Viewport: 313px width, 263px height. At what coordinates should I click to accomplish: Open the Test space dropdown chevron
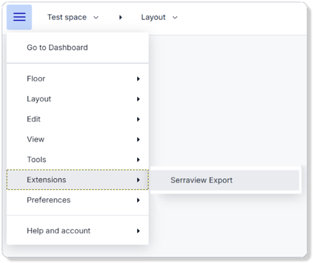(x=96, y=18)
